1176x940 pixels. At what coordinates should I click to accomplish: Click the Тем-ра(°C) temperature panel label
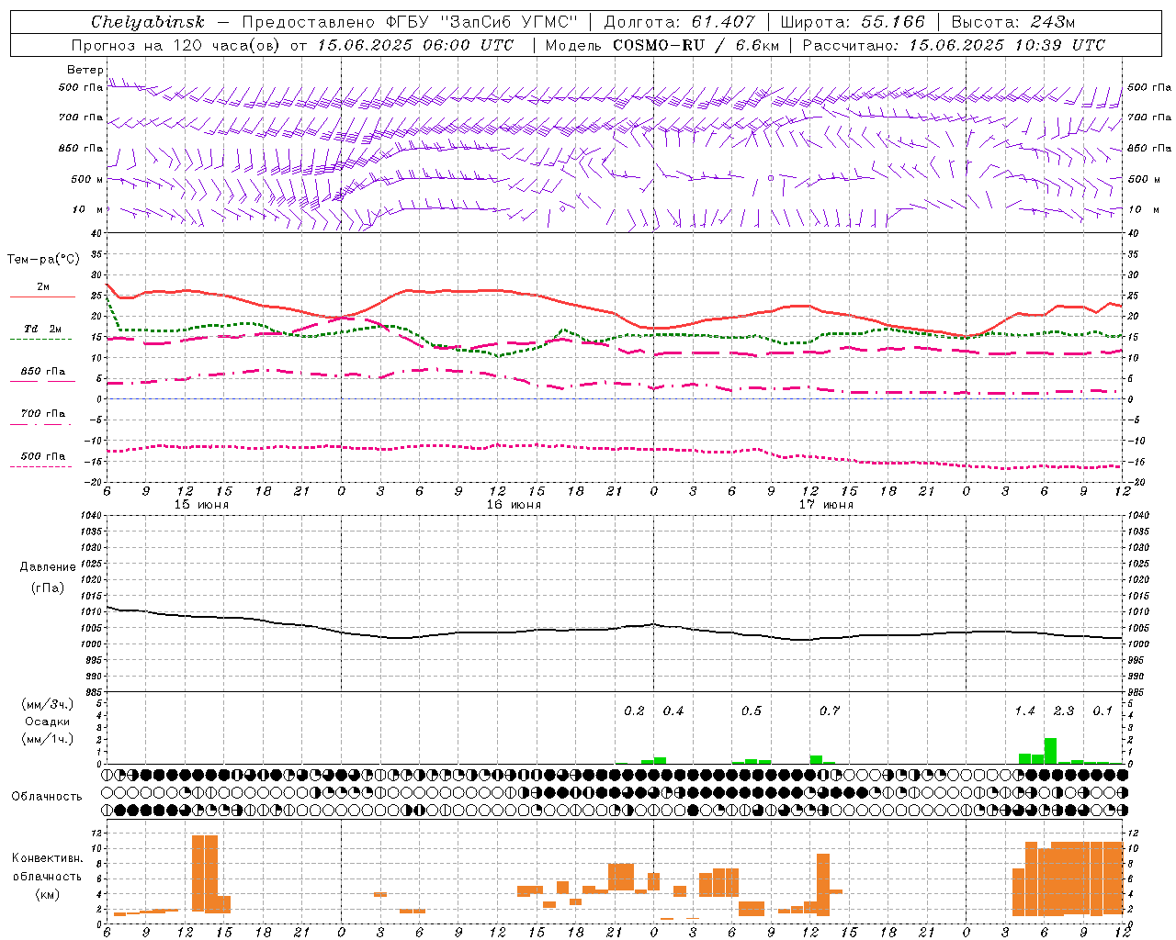[x=43, y=260]
